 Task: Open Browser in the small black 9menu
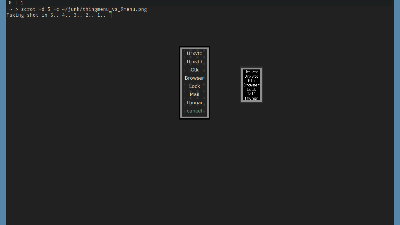click(x=252, y=85)
